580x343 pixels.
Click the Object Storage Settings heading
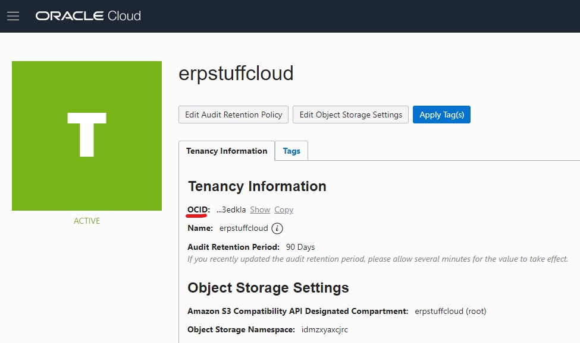click(268, 288)
